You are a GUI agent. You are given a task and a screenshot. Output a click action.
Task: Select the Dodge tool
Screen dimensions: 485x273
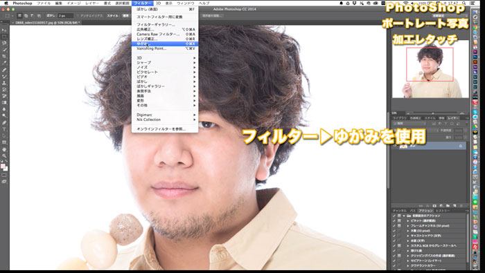click(x=4, y=115)
